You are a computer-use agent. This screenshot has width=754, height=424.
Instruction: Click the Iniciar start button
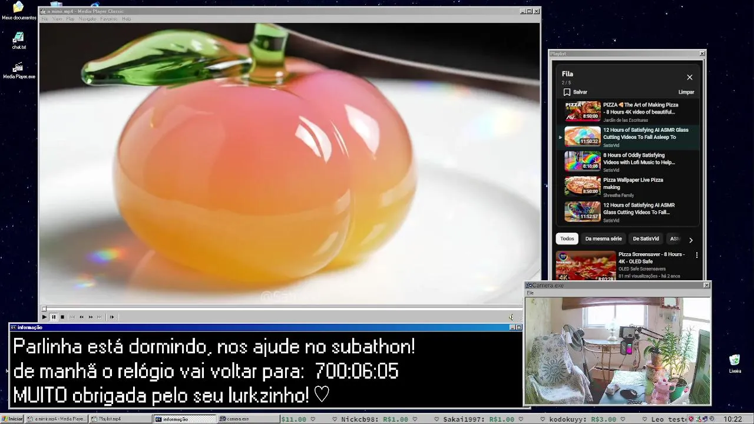click(12, 419)
